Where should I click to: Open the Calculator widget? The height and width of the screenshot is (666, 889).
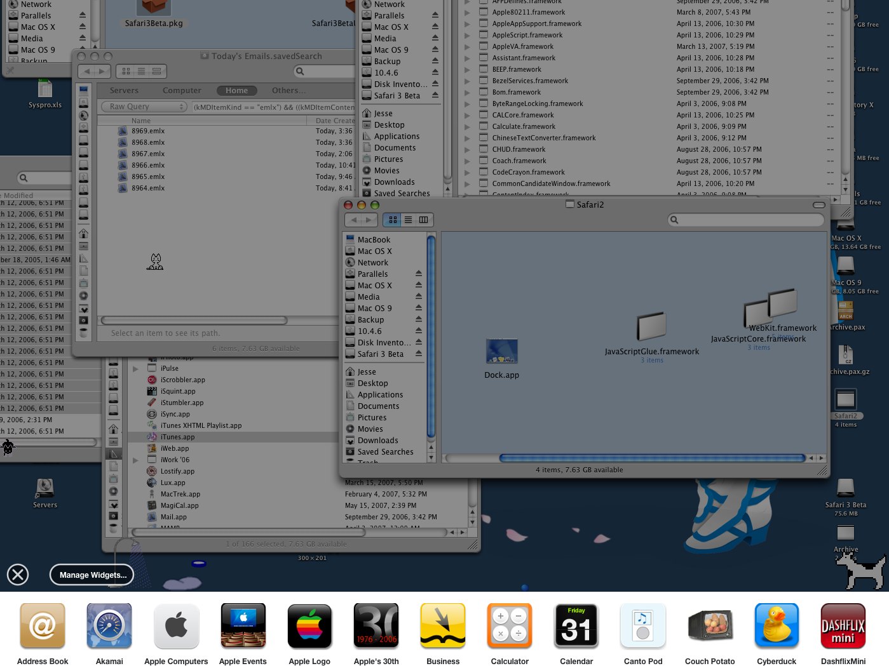coord(510,626)
